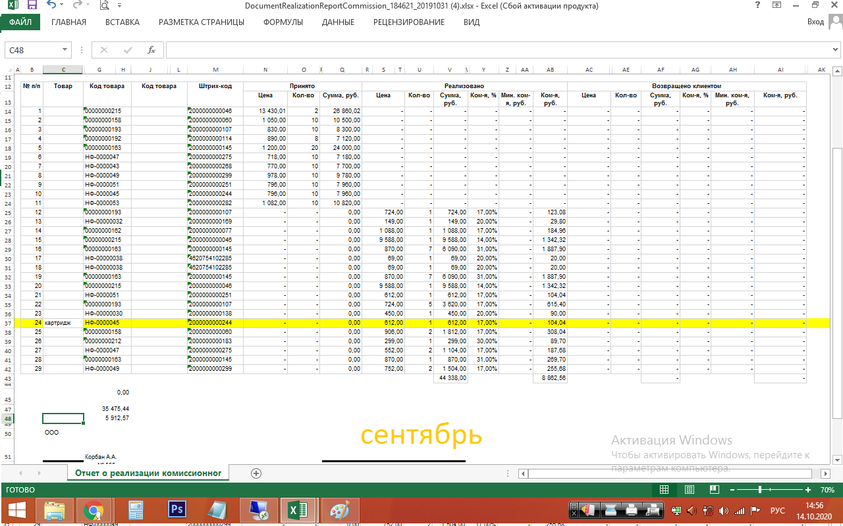Click the картридж cell in row 24
843x526 pixels.
point(63,323)
